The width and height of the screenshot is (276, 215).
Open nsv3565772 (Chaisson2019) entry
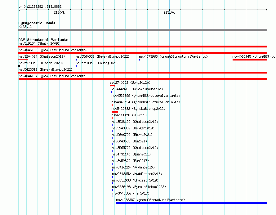pyautogui.click(x=135, y=148)
